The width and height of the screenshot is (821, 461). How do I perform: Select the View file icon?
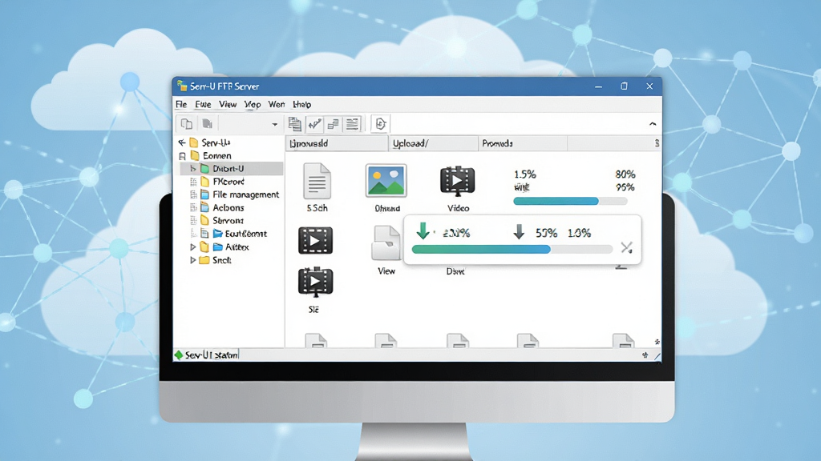point(386,243)
